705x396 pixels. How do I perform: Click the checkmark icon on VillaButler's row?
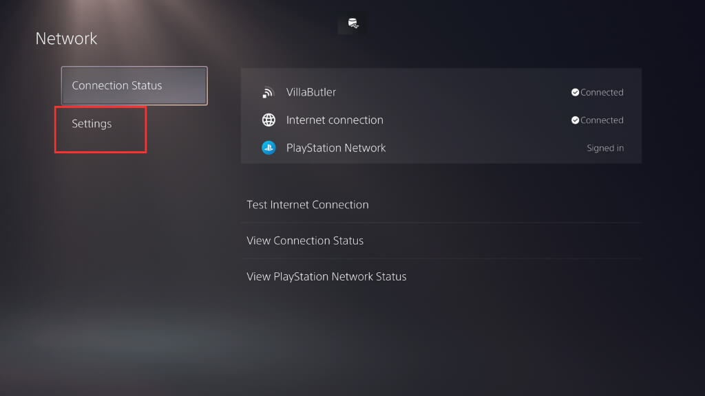[x=575, y=93]
